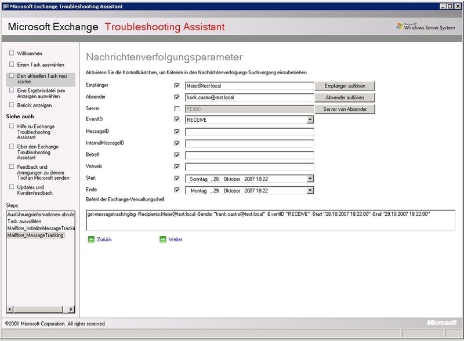Open Feedback und Anregungen an Microsoft senden

pos(43,172)
